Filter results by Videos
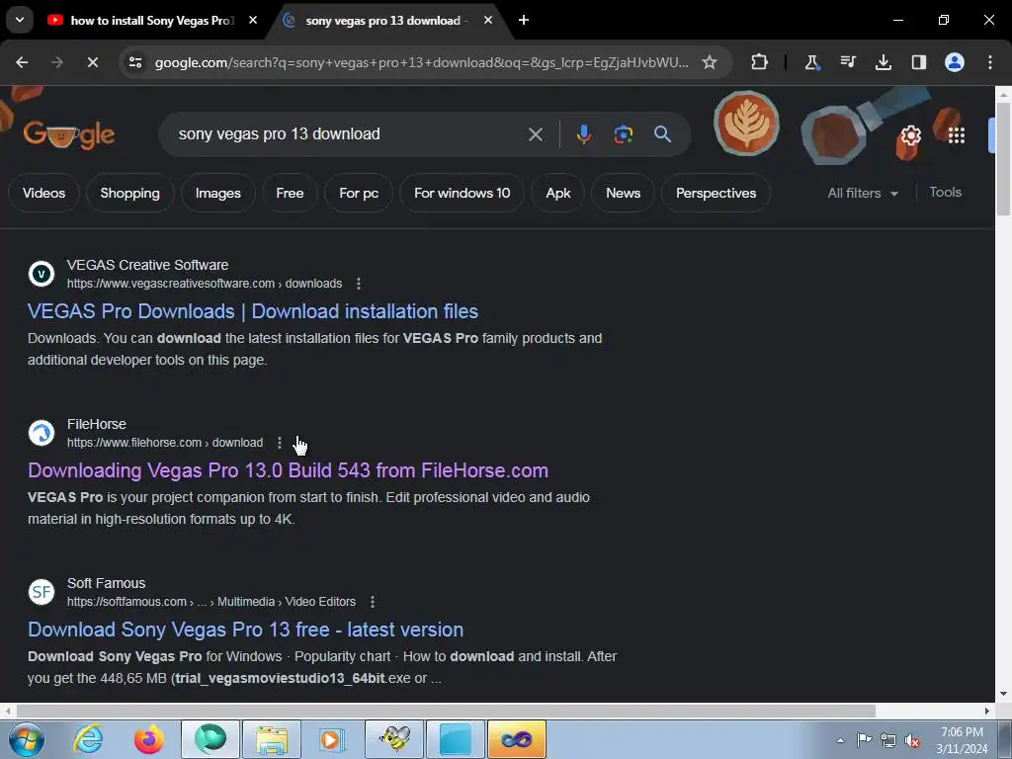Image resolution: width=1012 pixels, height=759 pixels. pos(43,193)
